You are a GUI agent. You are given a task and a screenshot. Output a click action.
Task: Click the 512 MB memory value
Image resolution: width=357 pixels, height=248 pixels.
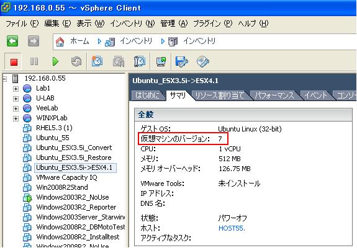(x=230, y=159)
